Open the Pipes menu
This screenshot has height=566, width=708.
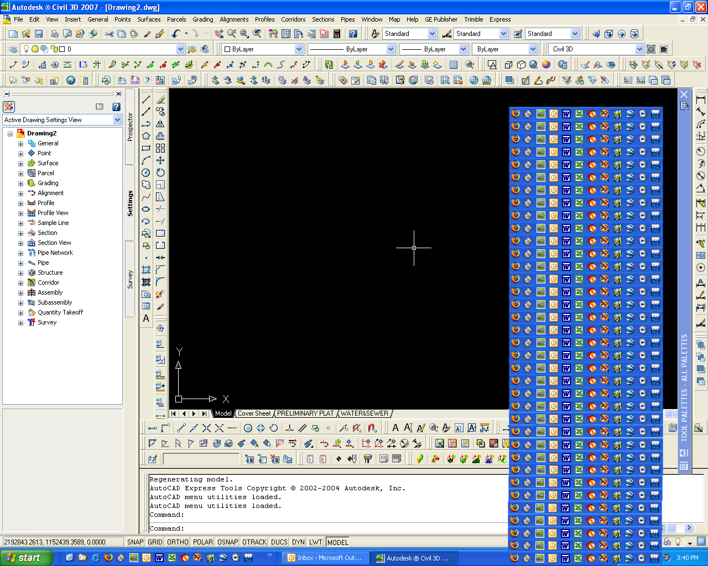pos(347,19)
